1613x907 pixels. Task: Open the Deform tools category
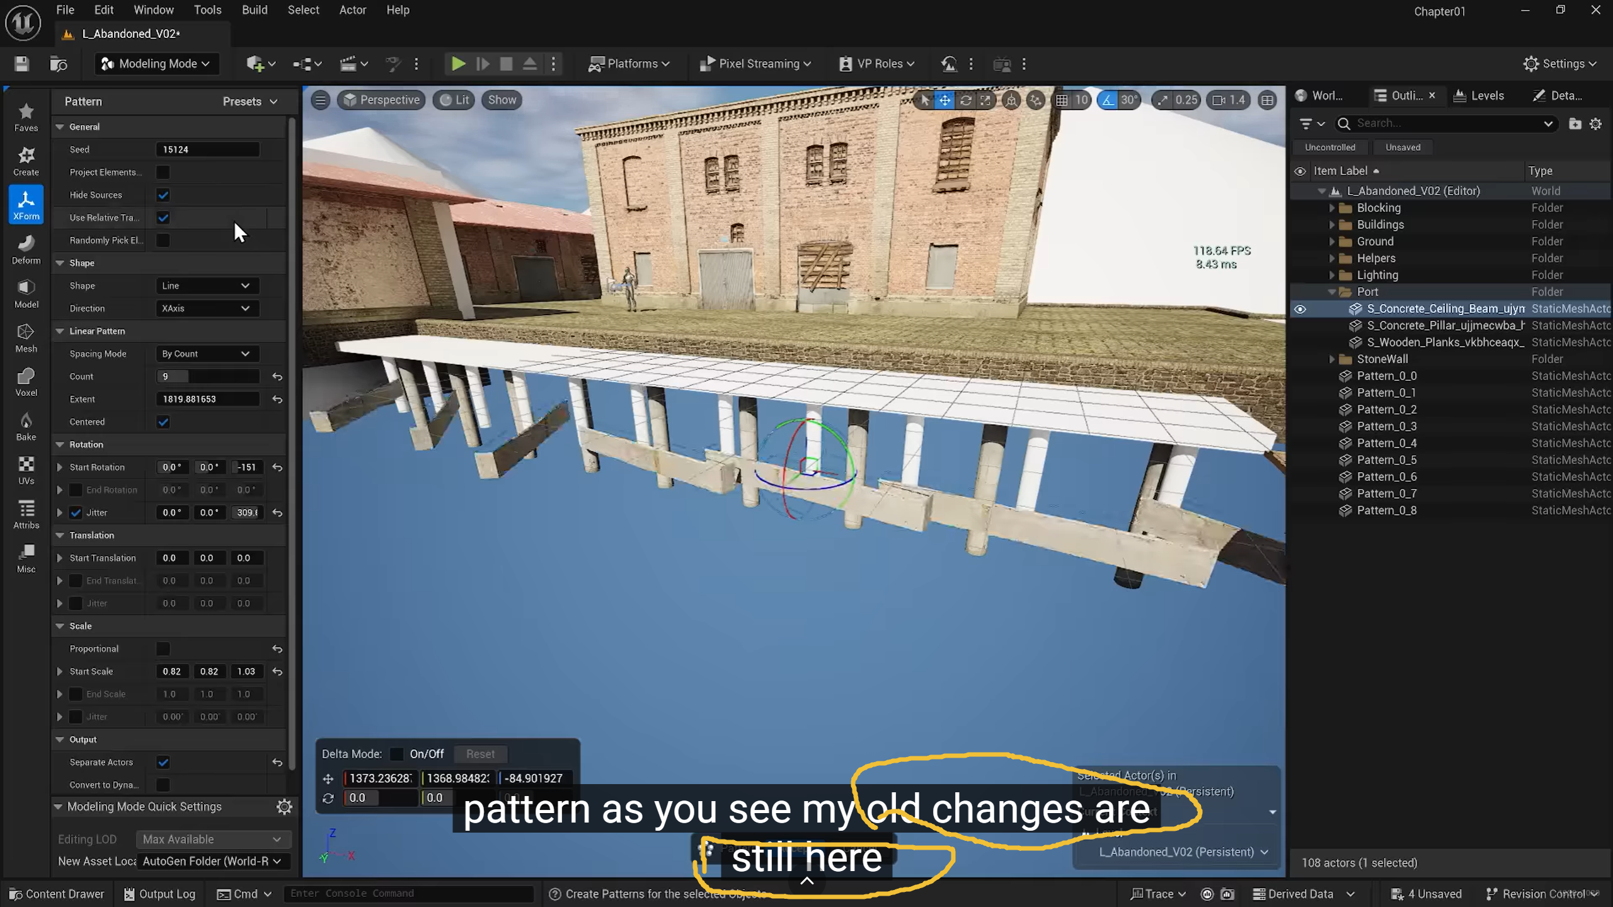pos(26,249)
